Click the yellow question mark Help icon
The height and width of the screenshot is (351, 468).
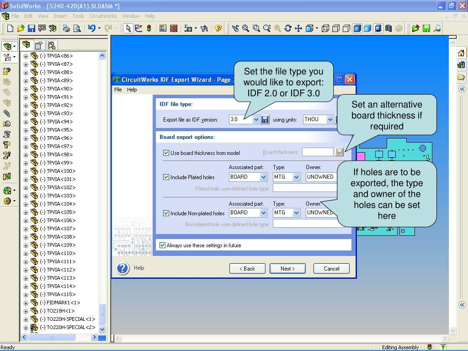(x=218, y=28)
